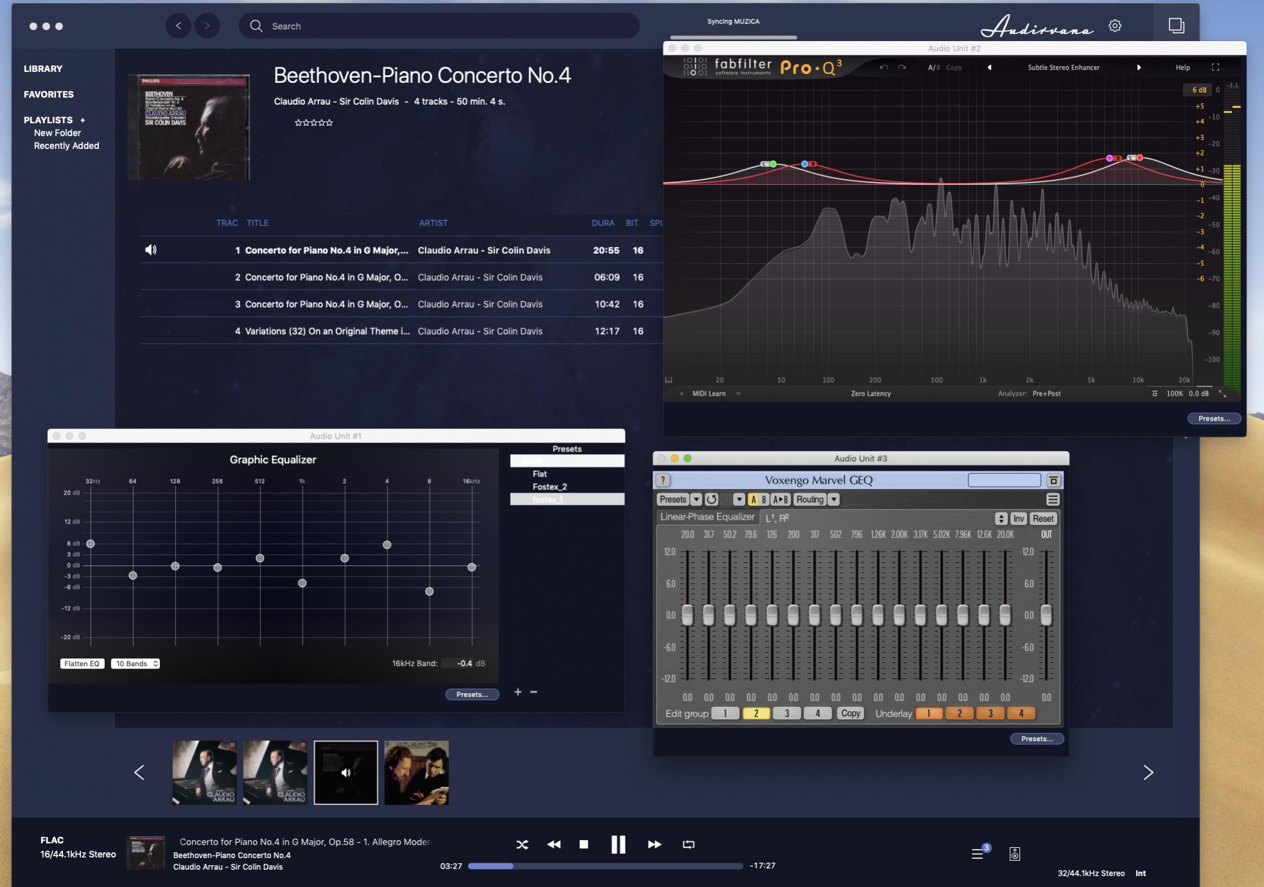Select Linear-Phase Equalizer tab
The width and height of the screenshot is (1264, 887).
(707, 517)
